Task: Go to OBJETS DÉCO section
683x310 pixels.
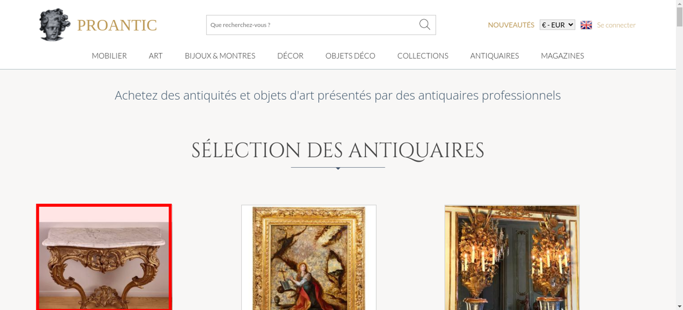Action: click(x=350, y=56)
